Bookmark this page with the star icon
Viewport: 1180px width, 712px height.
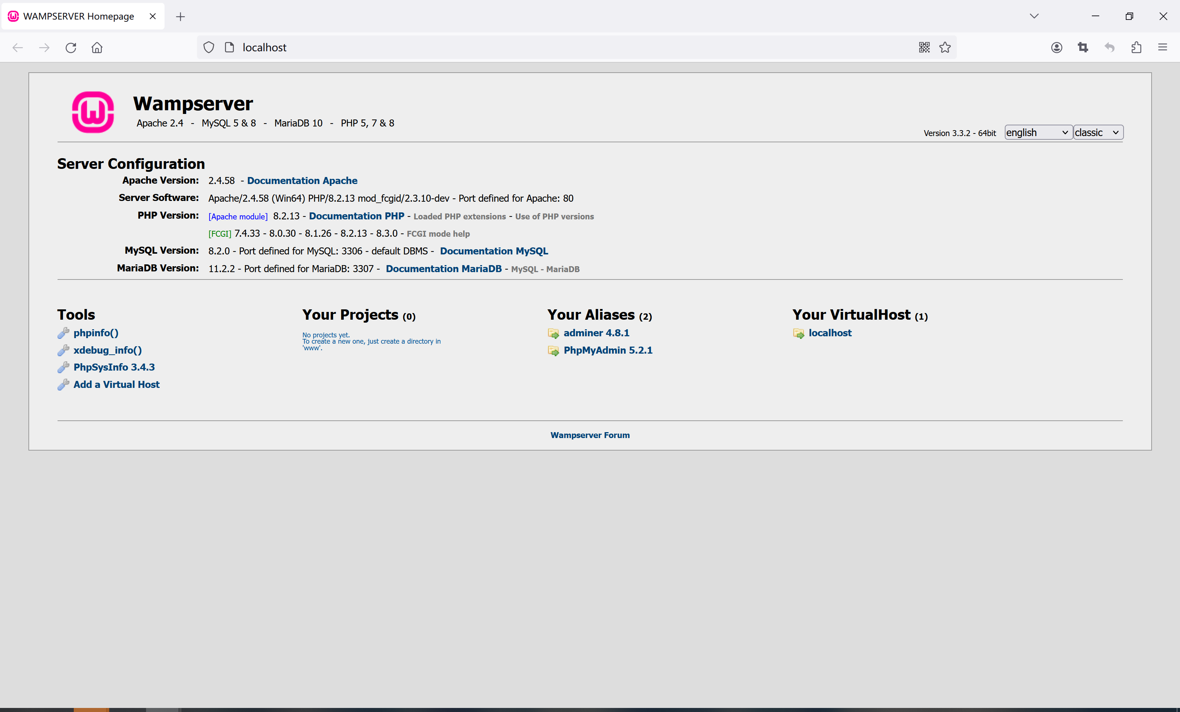945,48
